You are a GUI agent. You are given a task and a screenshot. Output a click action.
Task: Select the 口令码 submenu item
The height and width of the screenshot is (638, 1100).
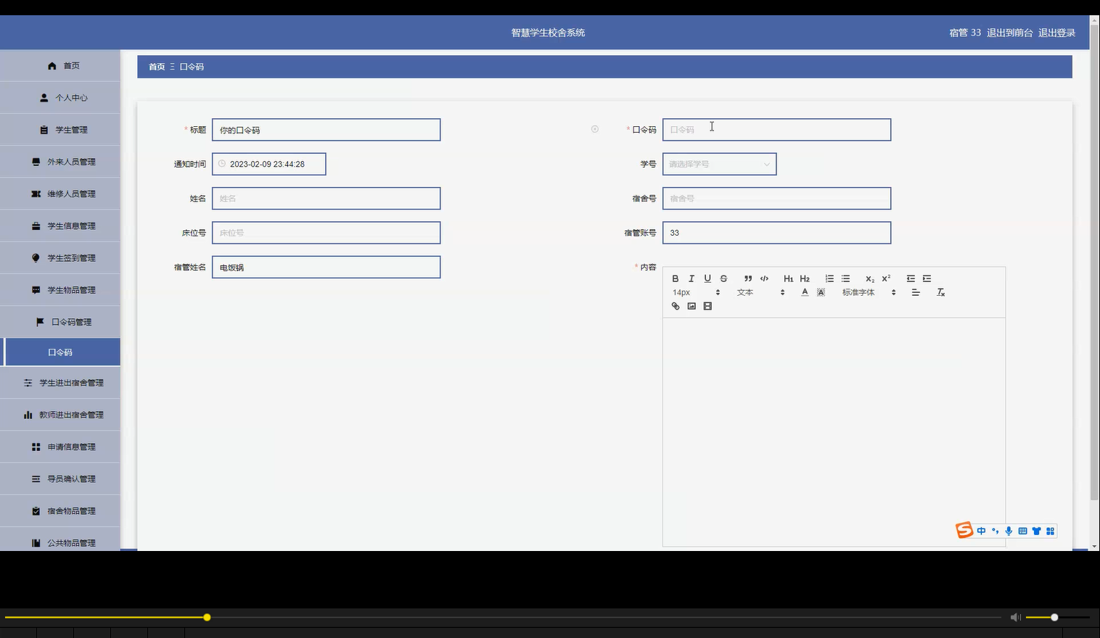(x=60, y=352)
